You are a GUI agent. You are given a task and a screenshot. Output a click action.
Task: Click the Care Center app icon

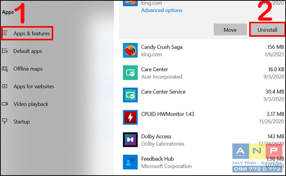[130, 73]
